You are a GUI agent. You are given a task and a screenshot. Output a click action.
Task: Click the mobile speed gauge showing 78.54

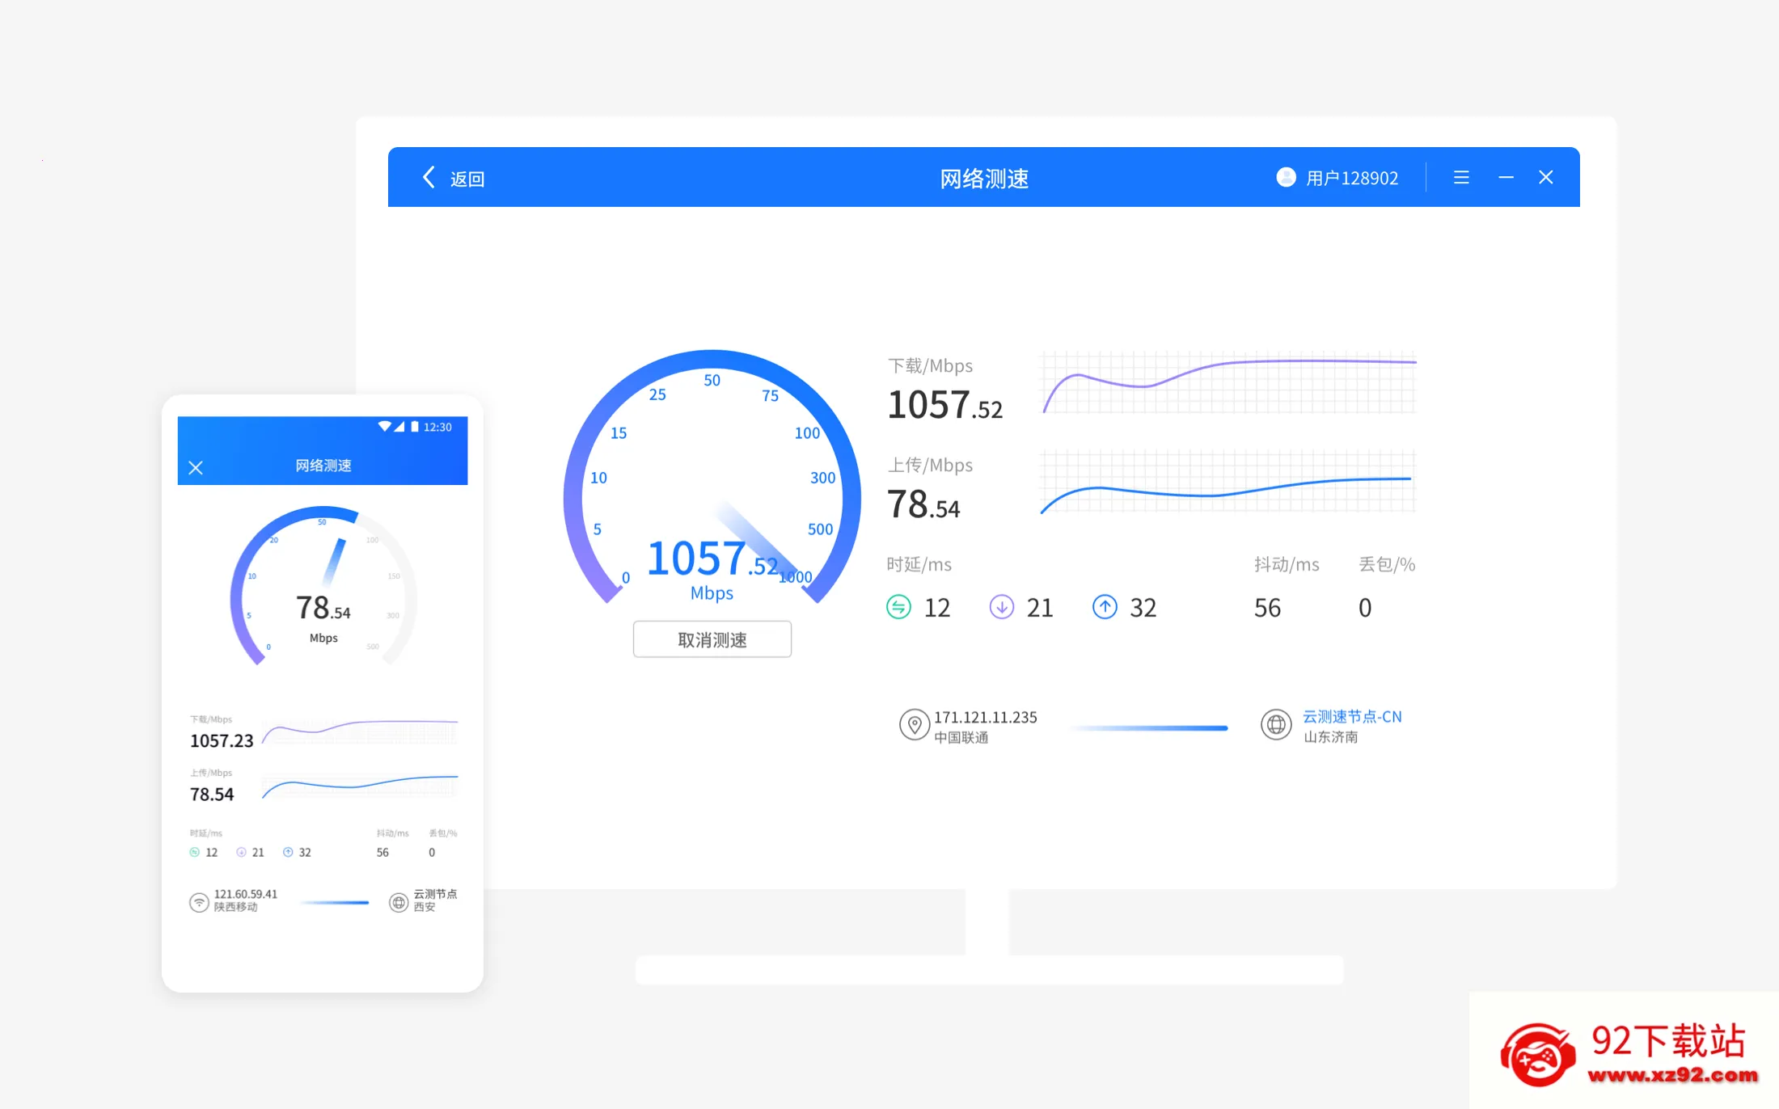click(x=323, y=586)
